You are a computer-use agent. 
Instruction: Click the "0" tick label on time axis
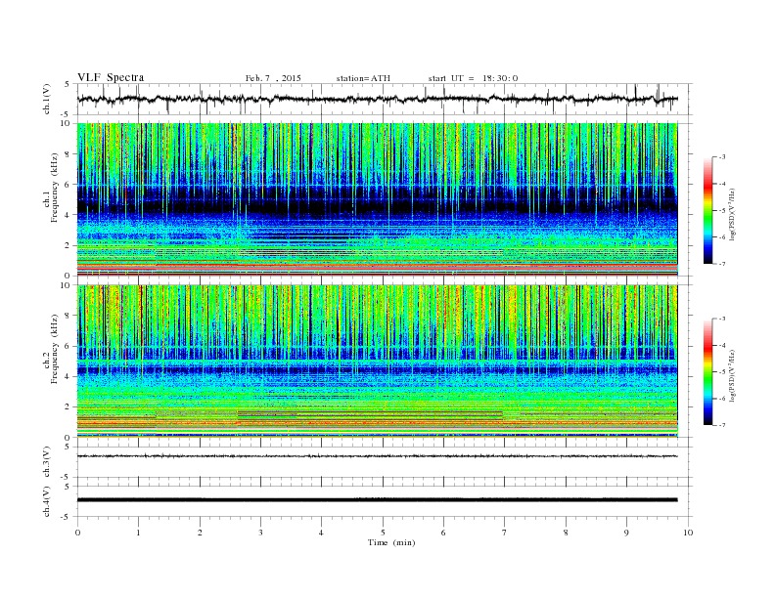click(77, 533)
